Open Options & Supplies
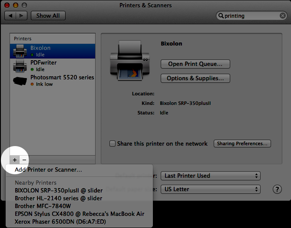 coord(195,78)
